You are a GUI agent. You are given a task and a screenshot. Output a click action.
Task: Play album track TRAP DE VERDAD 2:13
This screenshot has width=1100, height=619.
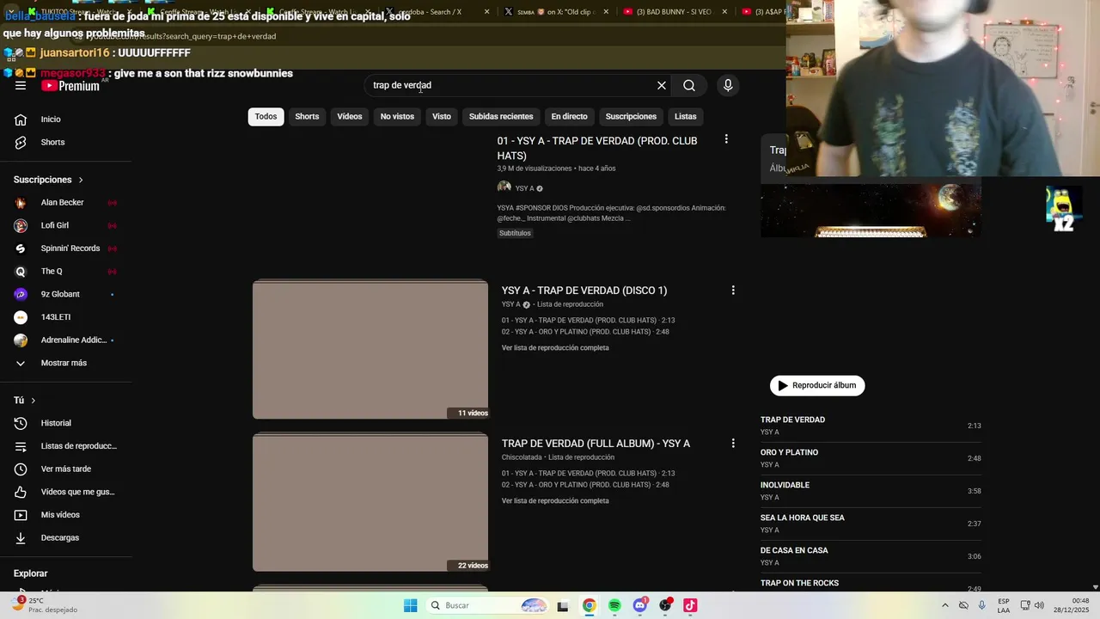[x=871, y=426]
